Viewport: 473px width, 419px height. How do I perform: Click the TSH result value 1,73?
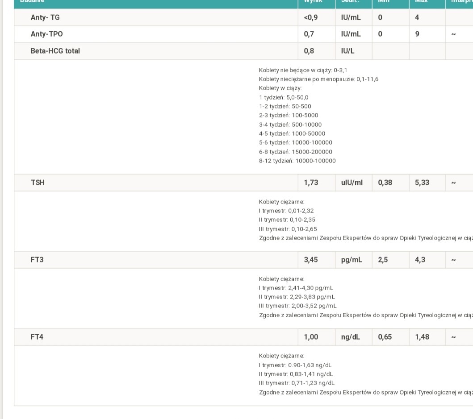(311, 183)
